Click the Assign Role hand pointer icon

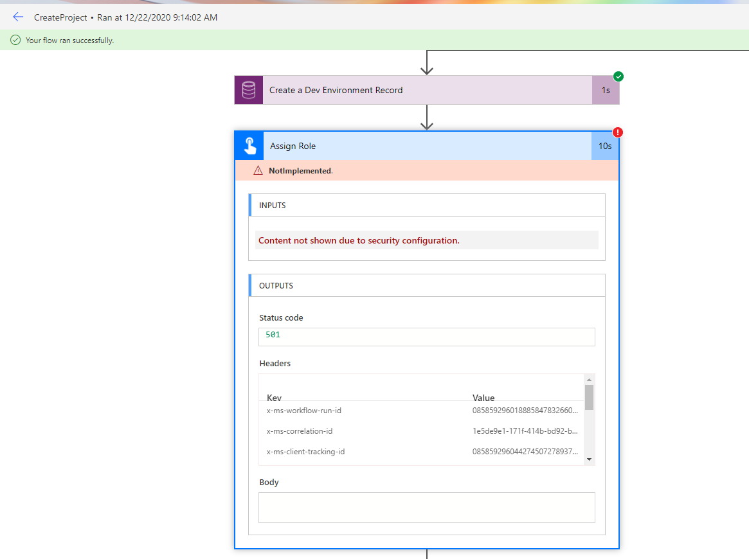click(249, 146)
